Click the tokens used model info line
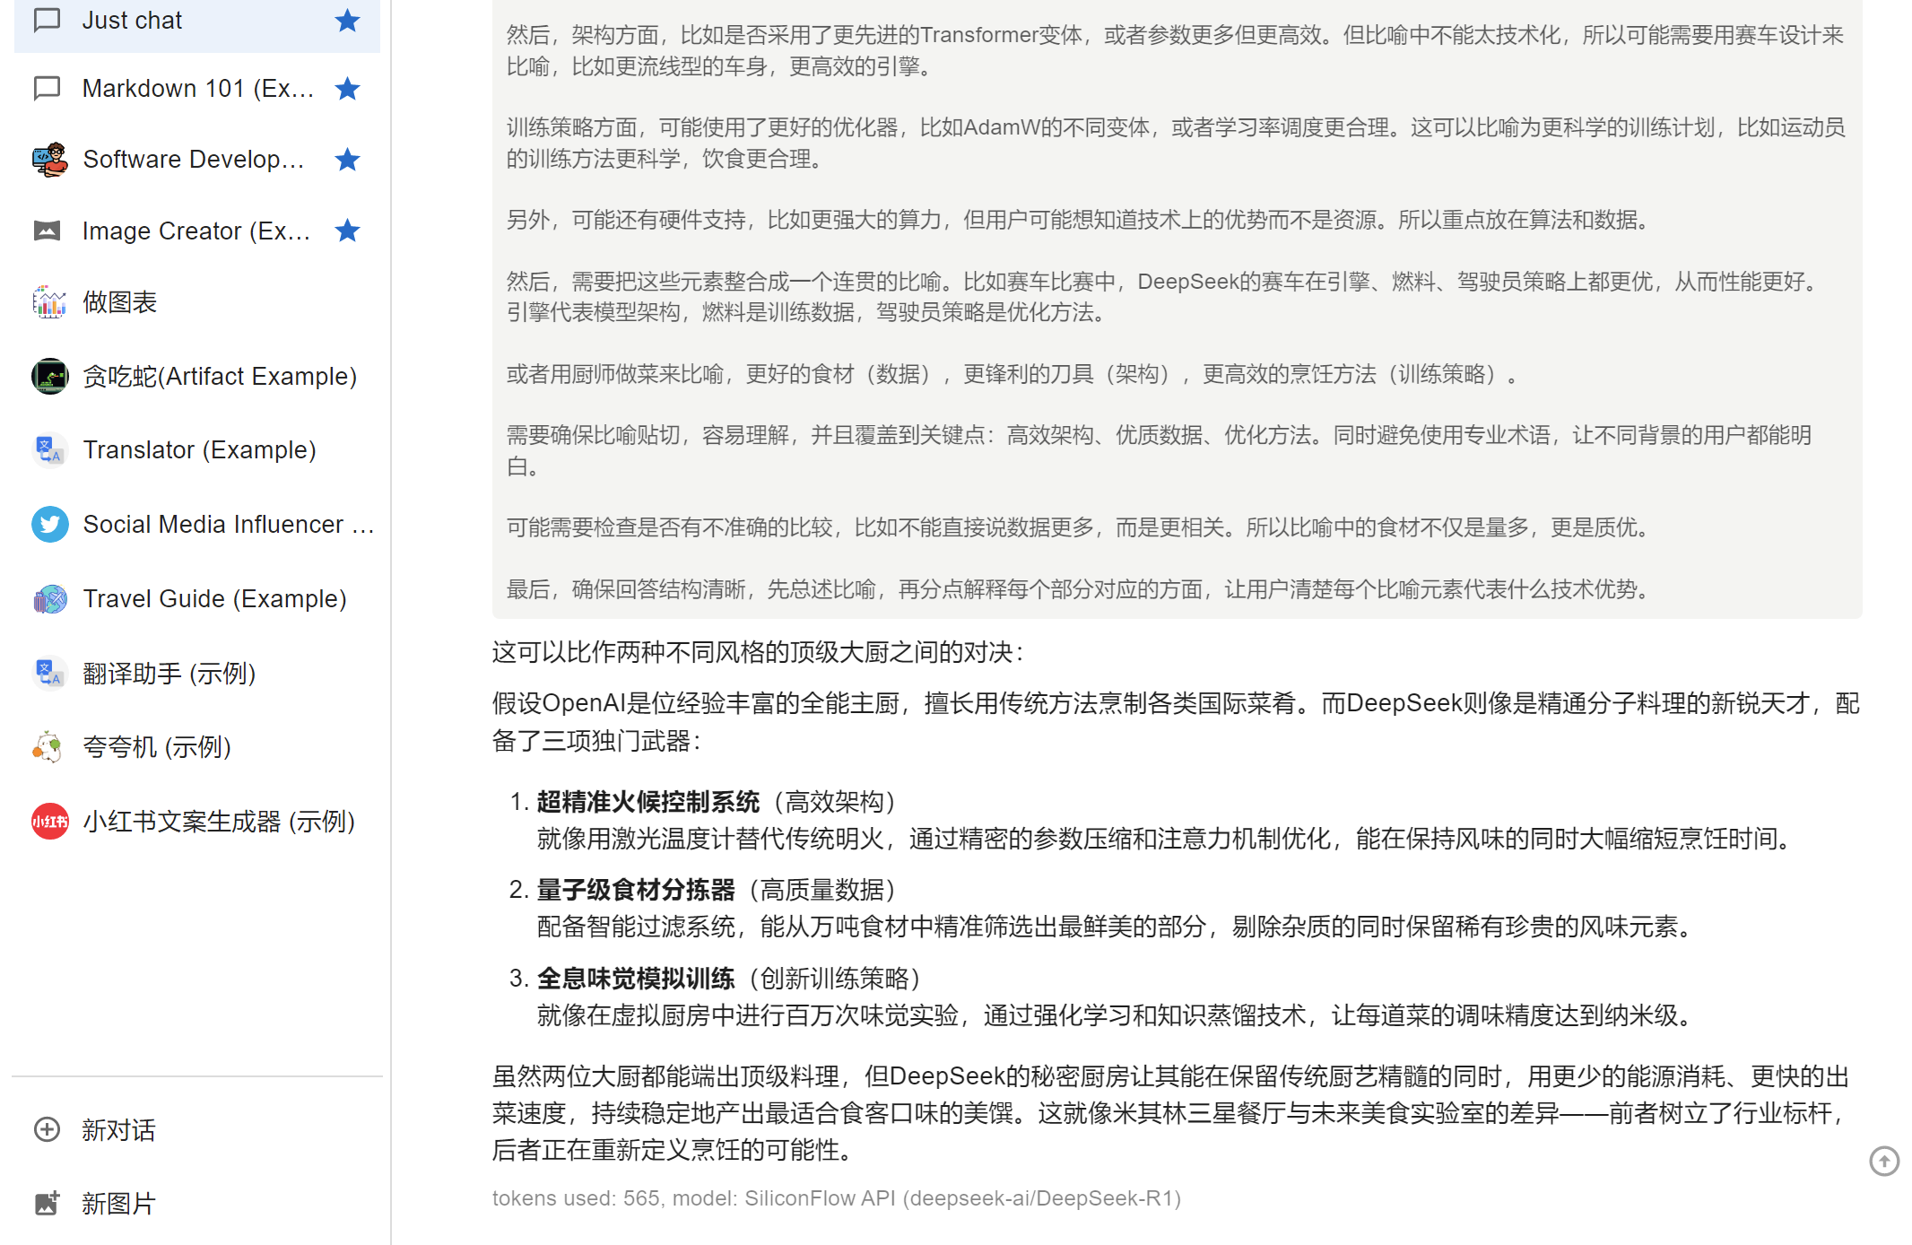This screenshot has height=1245, width=1912. click(836, 1198)
